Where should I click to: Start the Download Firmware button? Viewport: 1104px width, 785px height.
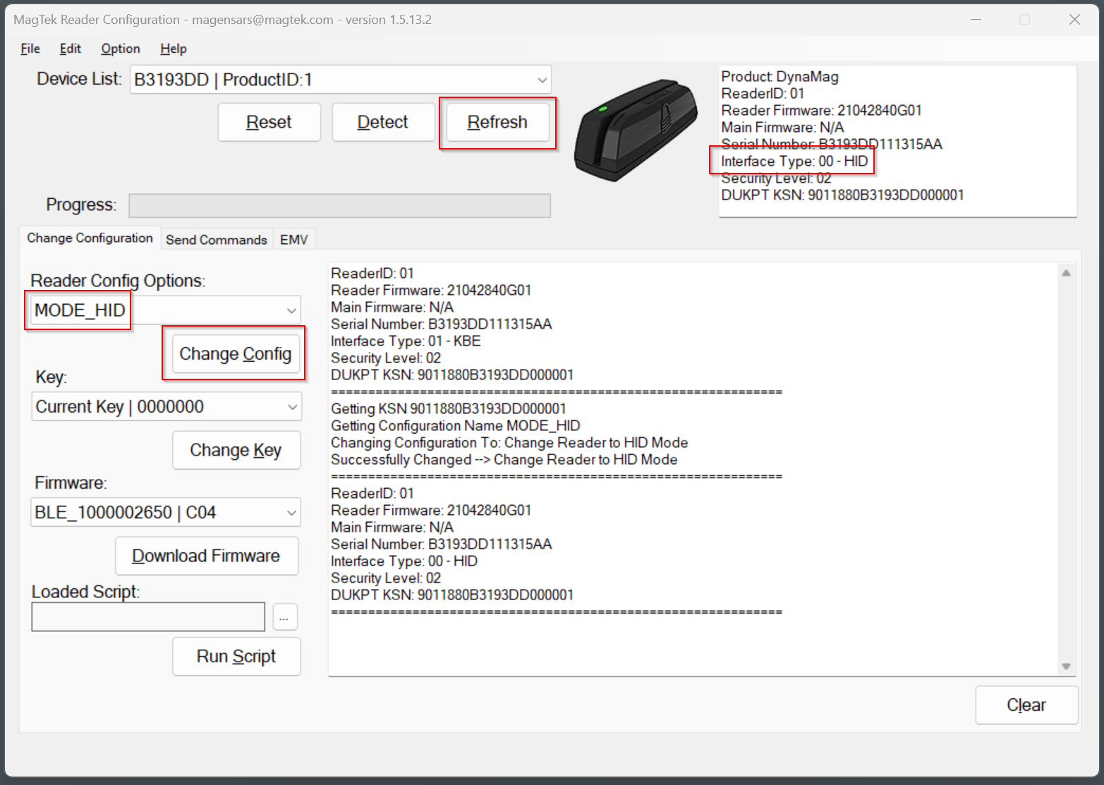point(207,556)
